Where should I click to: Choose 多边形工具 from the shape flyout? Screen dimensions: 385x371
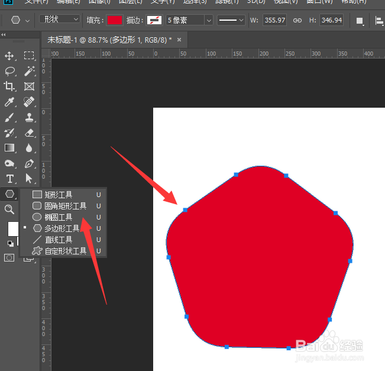click(63, 228)
